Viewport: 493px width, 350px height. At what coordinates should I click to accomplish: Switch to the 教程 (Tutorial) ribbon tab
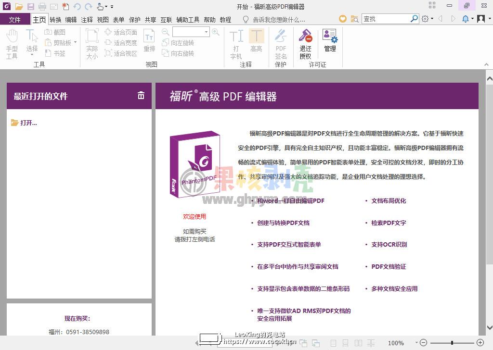tap(225, 20)
